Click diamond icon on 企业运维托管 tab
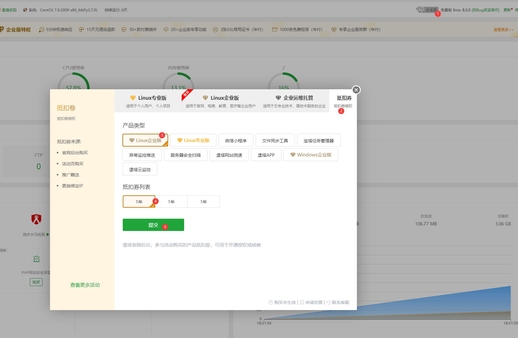This screenshot has height=338, width=518. click(x=278, y=98)
